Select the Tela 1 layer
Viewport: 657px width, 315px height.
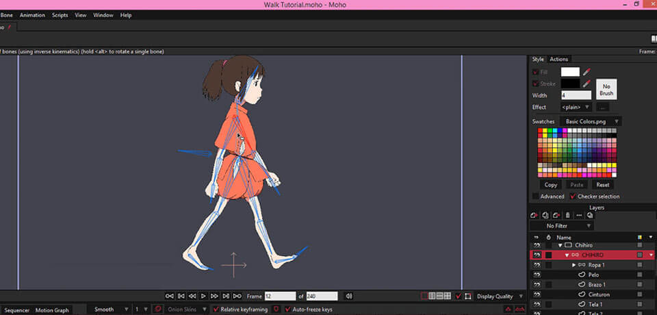tap(591, 304)
